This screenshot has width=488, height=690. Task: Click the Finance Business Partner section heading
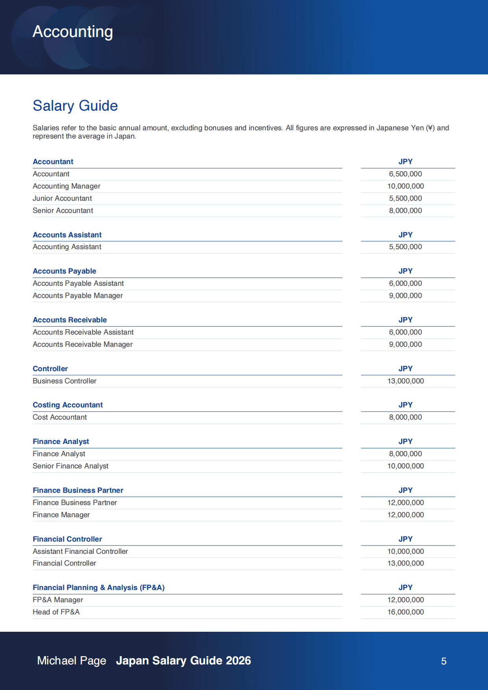tap(78, 490)
